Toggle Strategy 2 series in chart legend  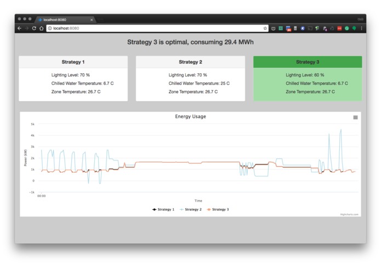pos(191,209)
